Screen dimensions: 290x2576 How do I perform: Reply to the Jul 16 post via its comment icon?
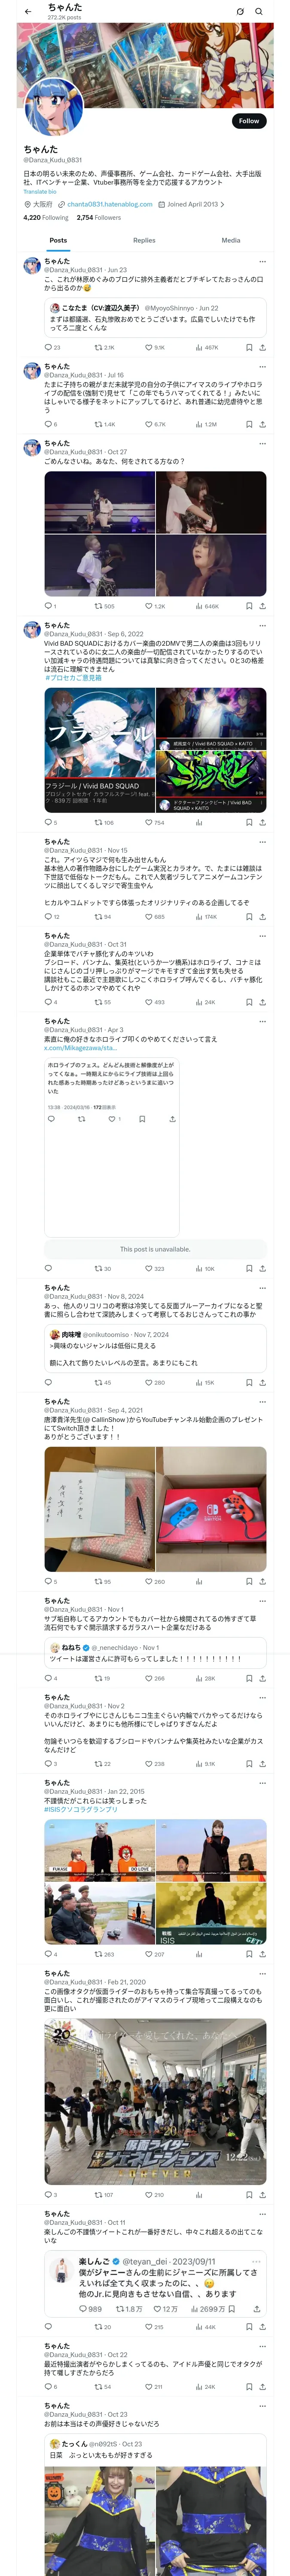click(50, 424)
